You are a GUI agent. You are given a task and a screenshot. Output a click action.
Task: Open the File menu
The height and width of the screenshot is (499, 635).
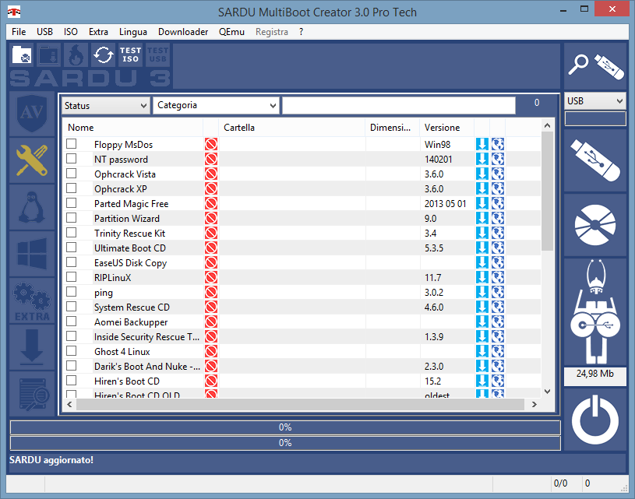point(19,32)
